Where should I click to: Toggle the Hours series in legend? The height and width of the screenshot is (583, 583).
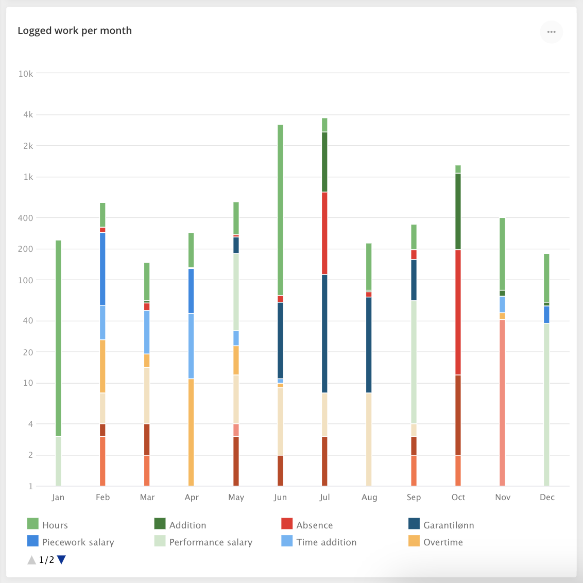tap(55, 525)
